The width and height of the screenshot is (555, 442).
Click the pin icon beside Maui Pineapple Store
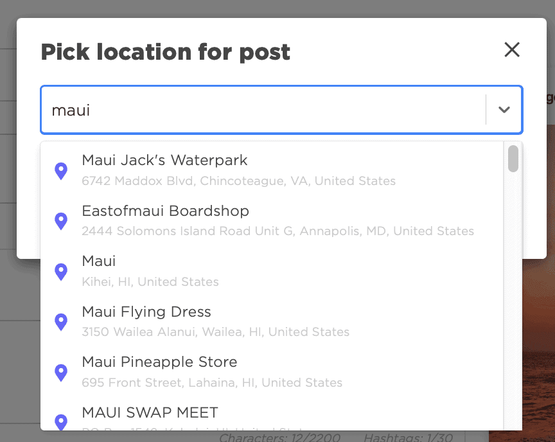coord(61,372)
